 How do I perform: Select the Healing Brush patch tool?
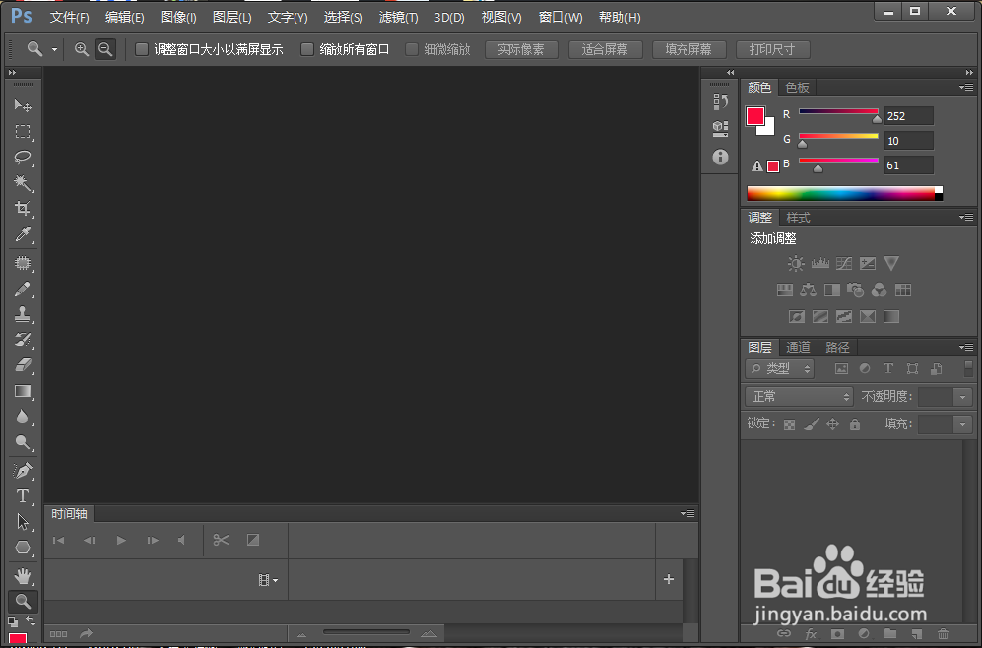click(x=23, y=263)
